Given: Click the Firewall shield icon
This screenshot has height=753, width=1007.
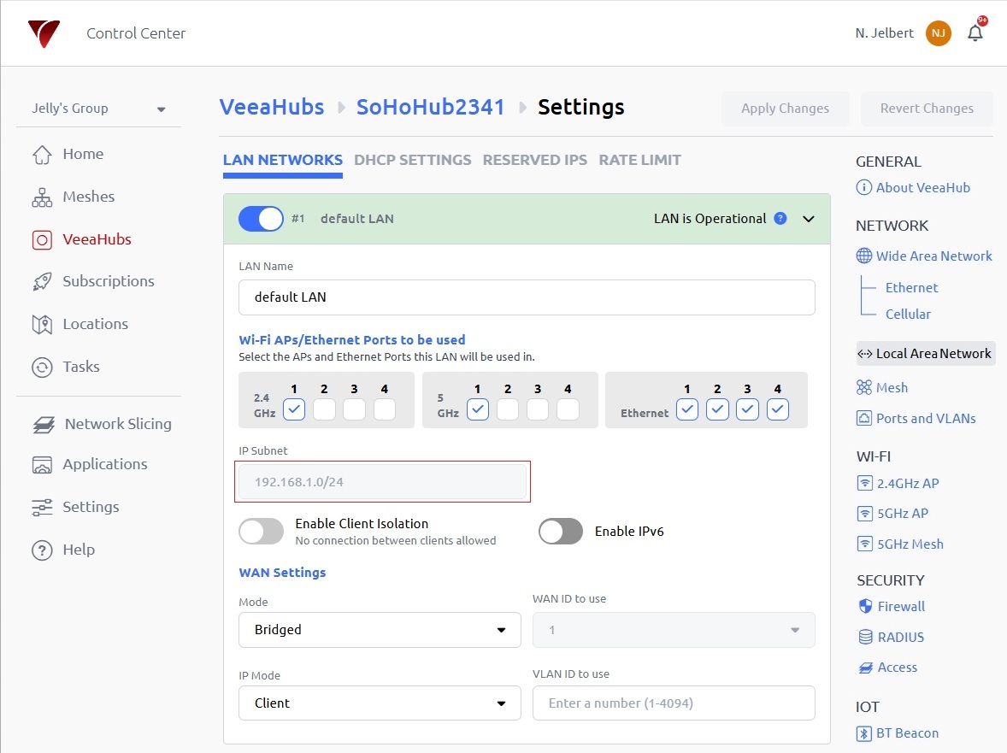Looking at the screenshot, I should click(866, 606).
